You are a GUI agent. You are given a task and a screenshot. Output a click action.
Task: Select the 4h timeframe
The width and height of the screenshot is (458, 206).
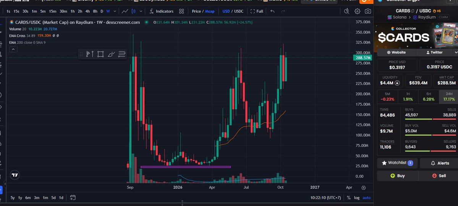coord(87,11)
